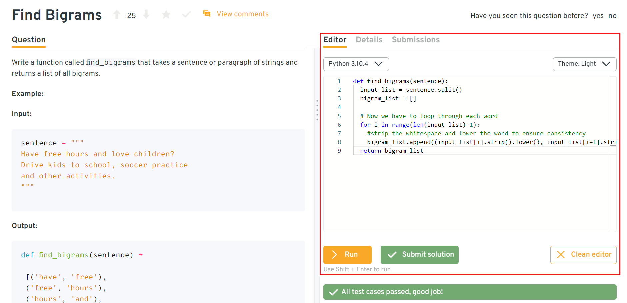This screenshot has width=627, height=303.
Task: Answer 'yes' to seen question before
Action: [x=598, y=16]
